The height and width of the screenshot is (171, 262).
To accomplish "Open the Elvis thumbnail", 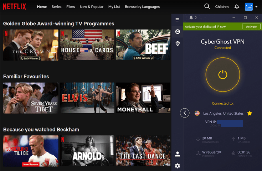I will tap(87, 98).
